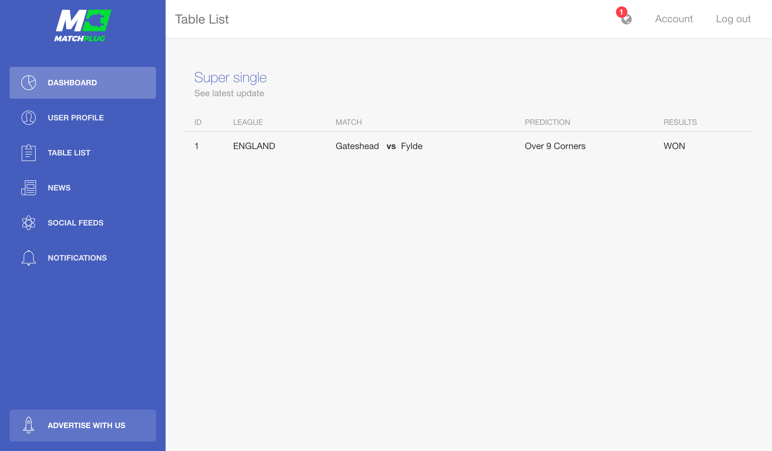Click Log out in header
This screenshot has width=772, height=451.
point(733,19)
